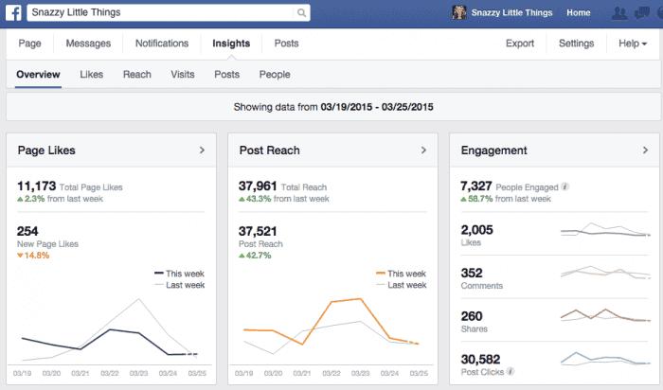Click the Facebook logo icon

tap(13, 12)
